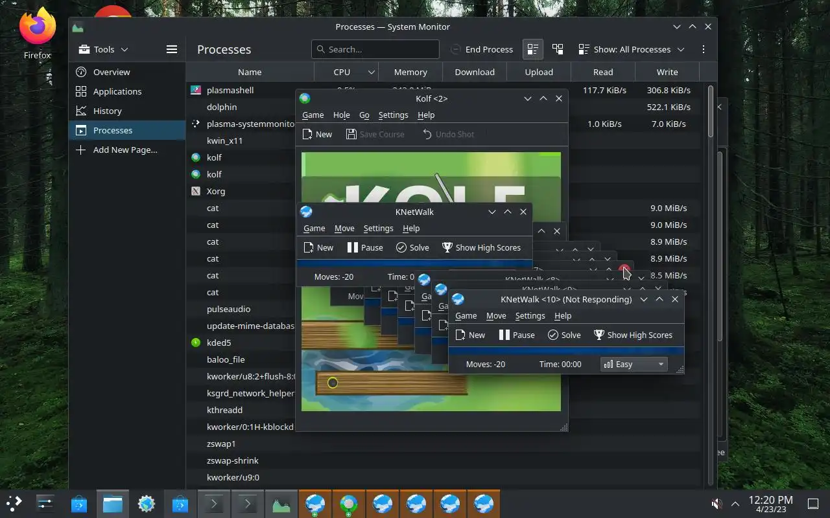Open the Show: All Processes dropdown
The image size is (830, 518).
coord(632,49)
